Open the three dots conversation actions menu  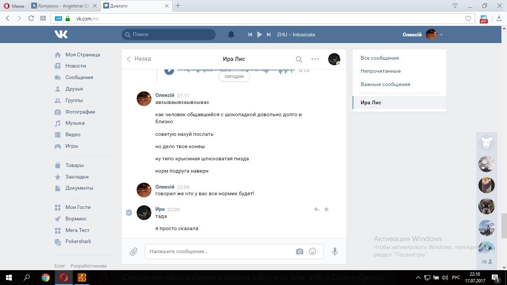click(315, 59)
